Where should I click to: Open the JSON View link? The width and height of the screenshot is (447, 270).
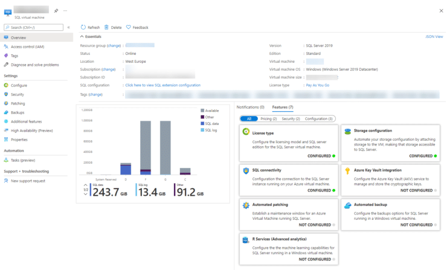click(434, 37)
